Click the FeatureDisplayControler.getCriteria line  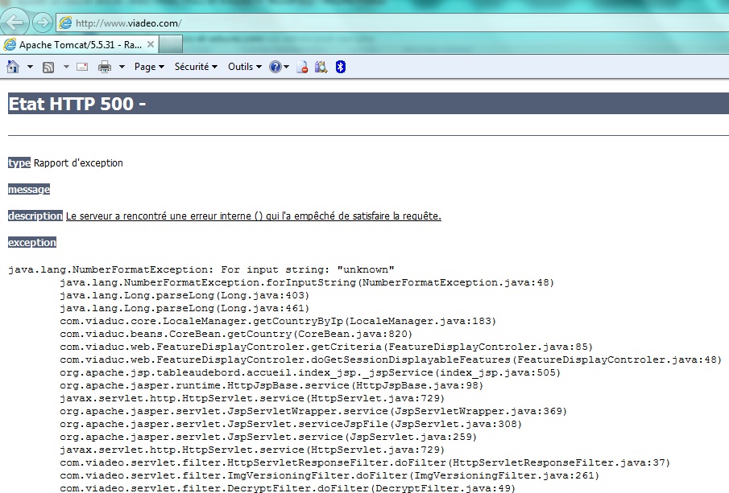[326, 347]
